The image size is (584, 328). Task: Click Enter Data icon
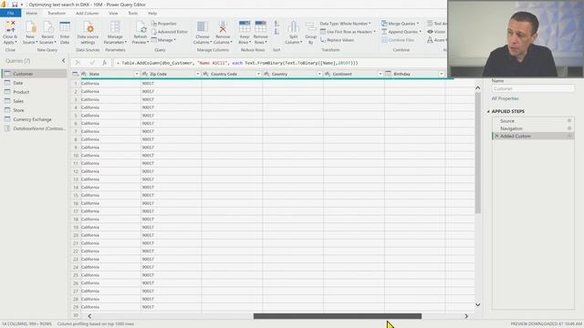tap(65, 26)
